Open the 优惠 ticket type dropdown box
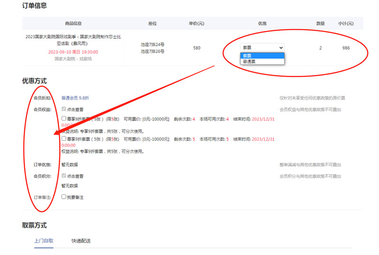 (262, 47)
